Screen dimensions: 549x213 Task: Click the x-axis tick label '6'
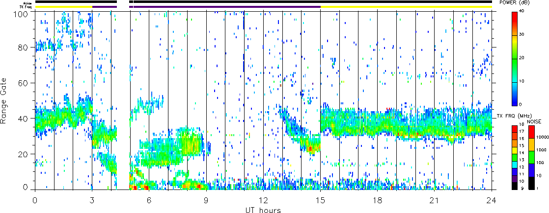click(149, 200)
